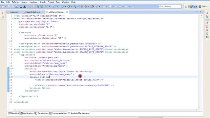210x118 pixels.
Task: Open the New wizard dropdown arrow
Action: click(6, 7)
